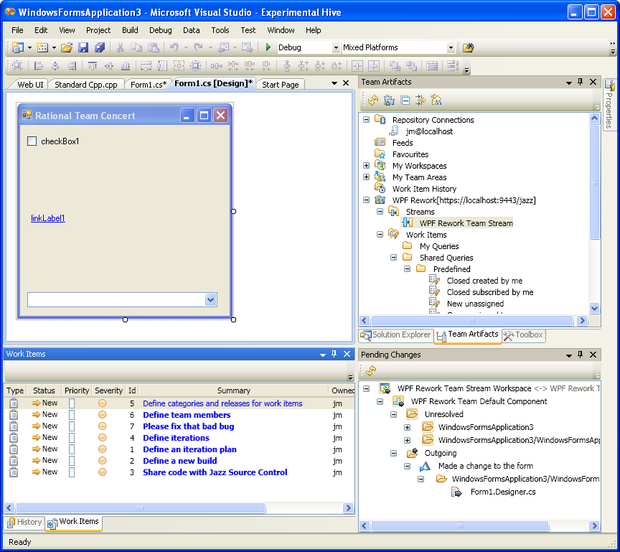620x552 pixels.
Task: Open the collapsed Properties side tab
Action: pos(609,104)
